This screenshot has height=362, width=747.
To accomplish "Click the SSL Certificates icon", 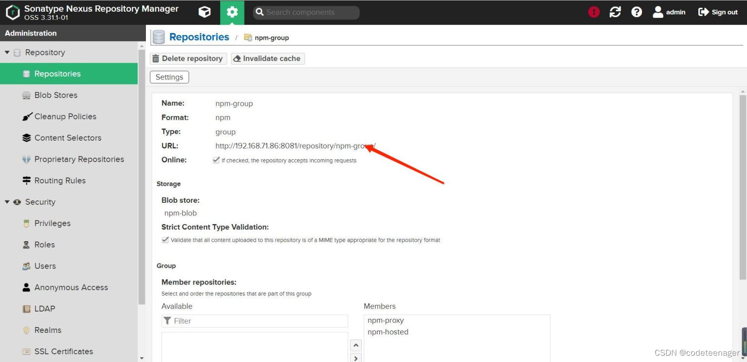I will click(x=27, y=351).
